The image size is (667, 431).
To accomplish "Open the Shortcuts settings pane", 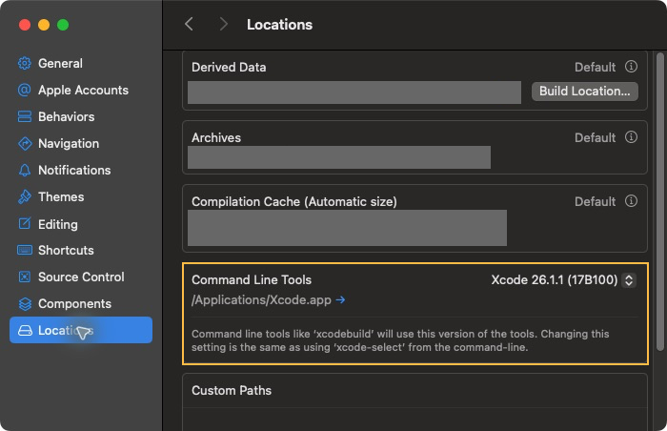I will [x=81, y=250].
